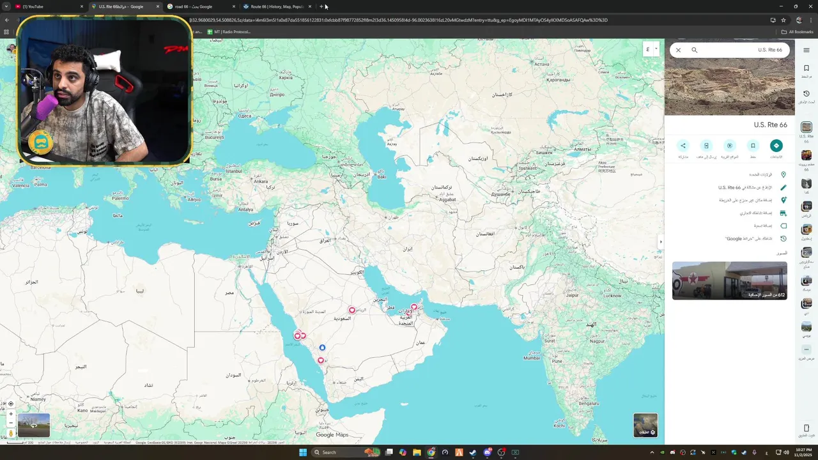Click the blue marker in southwestern Saudi Arabia
818x460 pixels.
point(322,348)
